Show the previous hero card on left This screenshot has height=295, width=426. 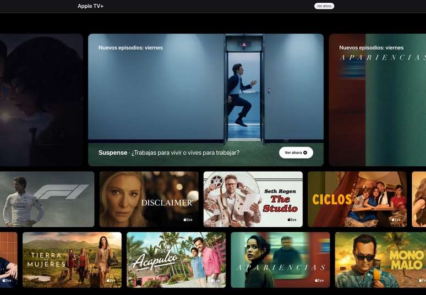(x=41, y=99)
